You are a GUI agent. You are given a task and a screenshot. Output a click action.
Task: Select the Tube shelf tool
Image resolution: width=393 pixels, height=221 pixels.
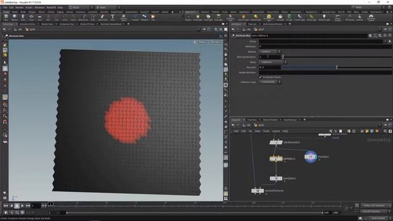(23, 18)
